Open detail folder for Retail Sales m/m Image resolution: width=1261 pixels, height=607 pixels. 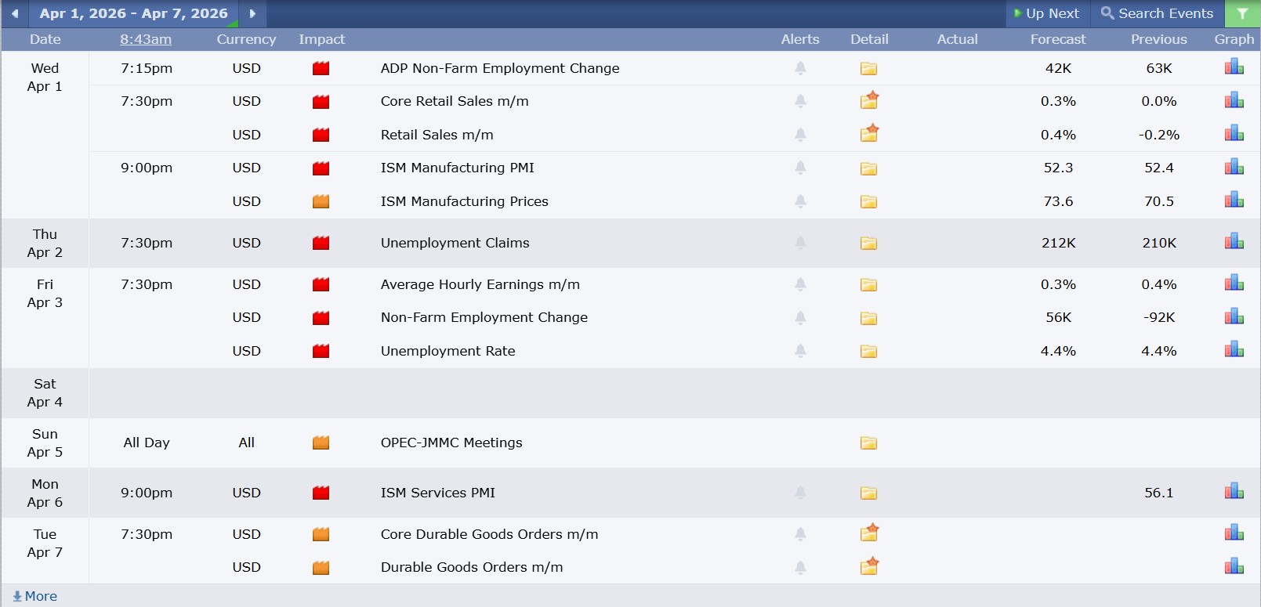869,134
